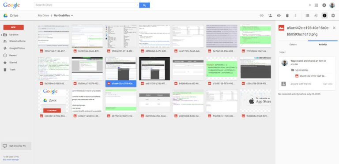Image resolution: width=339 pixels, height=164 pixels.
Task: Switch to the Activity tab
Action: click(323, 45)
